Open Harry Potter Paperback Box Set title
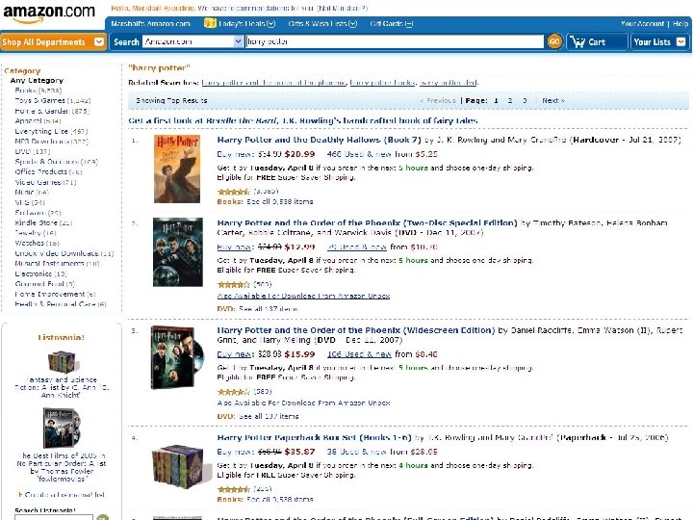Image resolution: width=693 pixels, height=520 pixels. pyautogui.click(x=314, y=438)
